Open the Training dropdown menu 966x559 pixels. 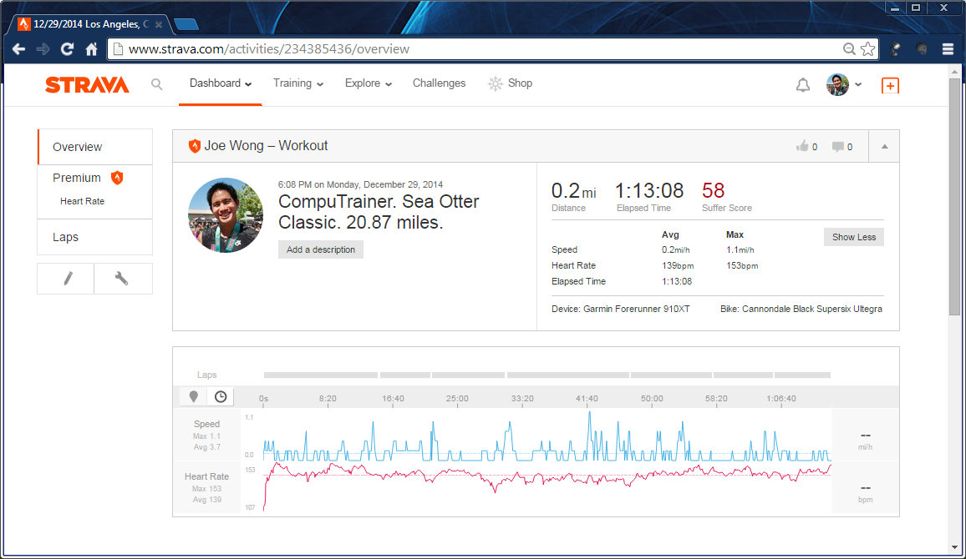tap(298, 83)
